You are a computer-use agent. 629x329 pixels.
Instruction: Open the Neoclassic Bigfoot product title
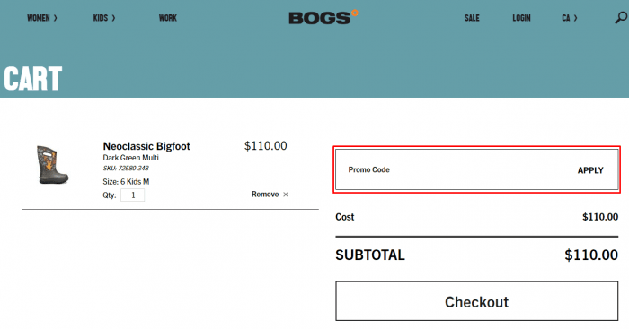146,146
